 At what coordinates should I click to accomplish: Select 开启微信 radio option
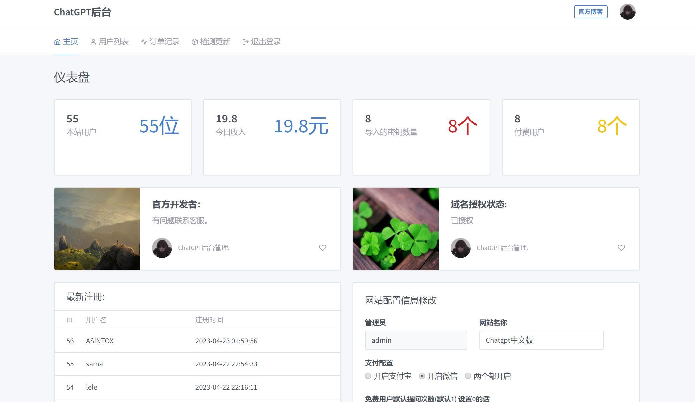[x=422, y=376]
